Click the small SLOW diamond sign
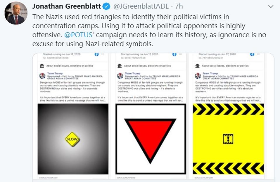This screenshot has height=182, width=280. [x=72, y=139]
